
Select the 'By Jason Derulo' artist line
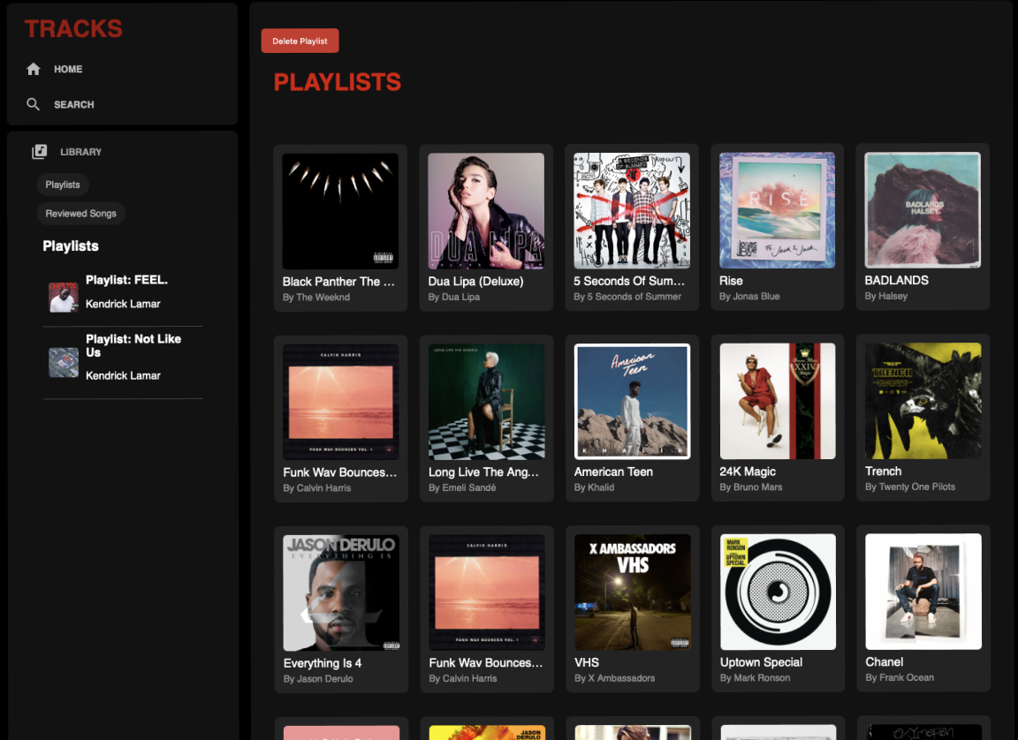(318, 678)
